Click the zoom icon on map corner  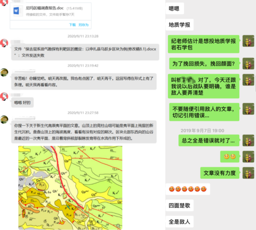[x=118, y=226]
